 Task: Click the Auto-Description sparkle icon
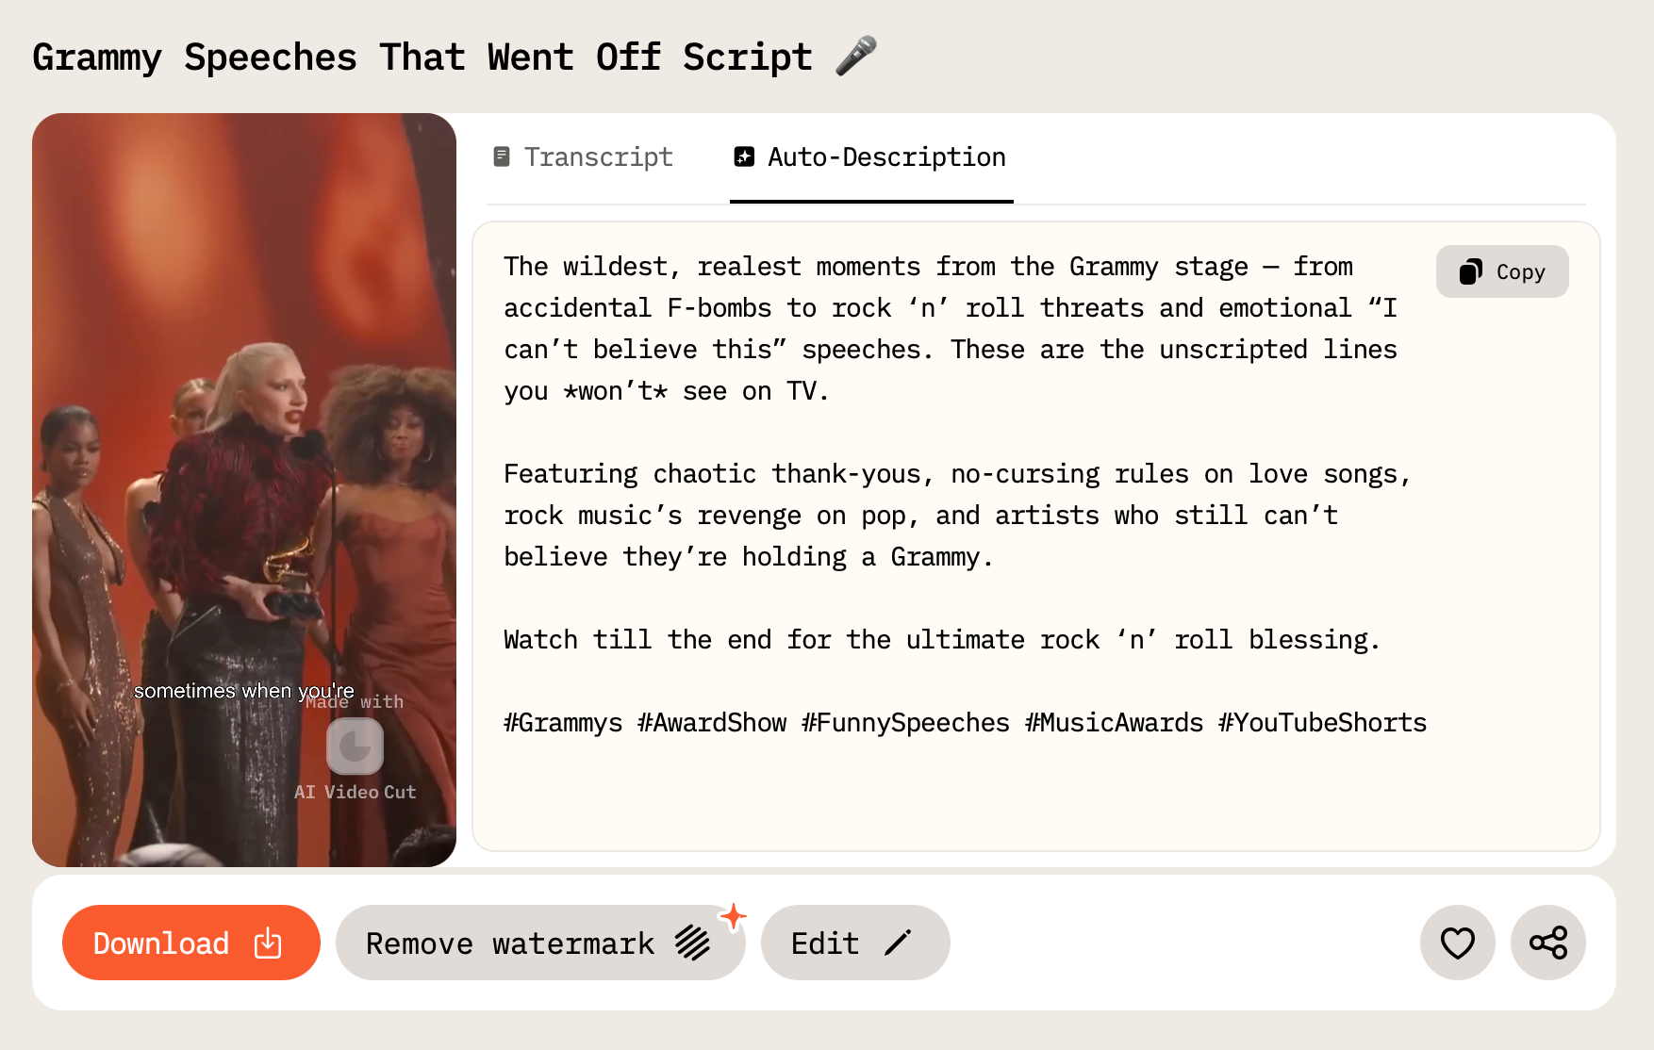pos(744,156)
